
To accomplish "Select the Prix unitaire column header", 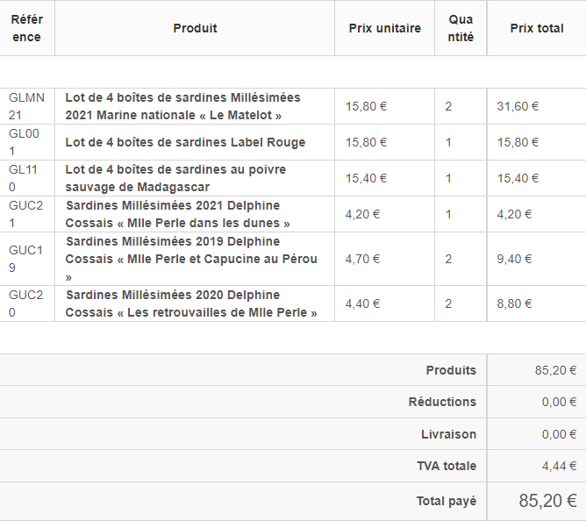I will click(x=384, y=28).
